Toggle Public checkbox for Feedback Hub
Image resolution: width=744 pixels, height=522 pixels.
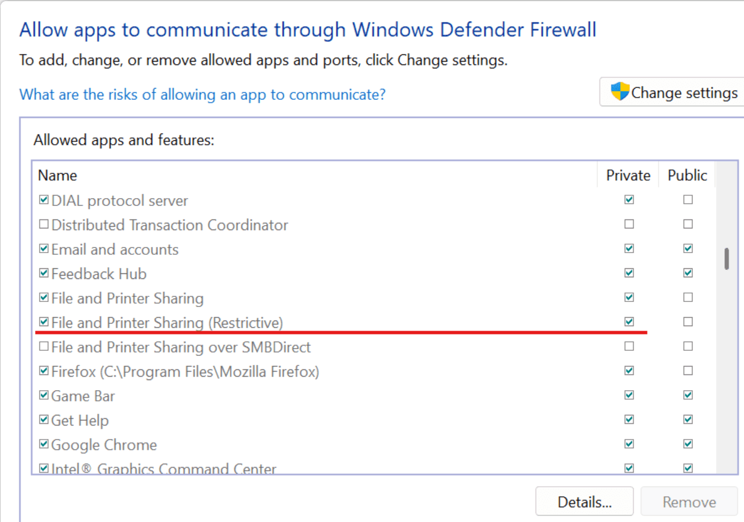pos(688,273)
